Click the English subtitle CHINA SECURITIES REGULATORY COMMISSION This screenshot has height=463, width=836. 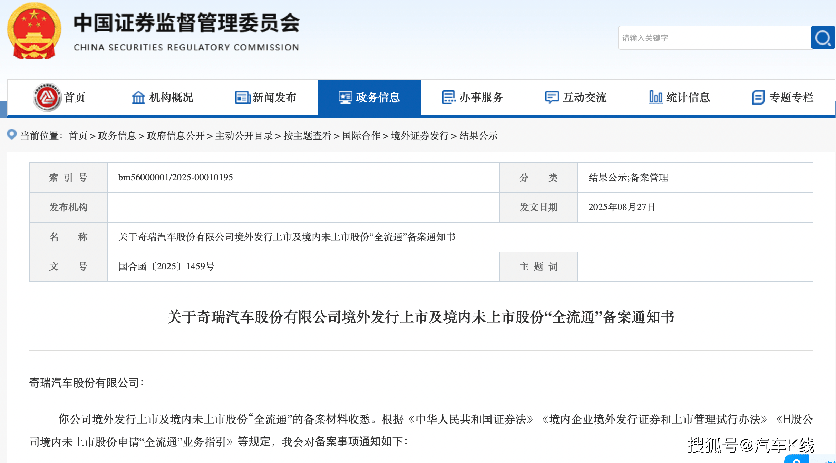[186, 47]
